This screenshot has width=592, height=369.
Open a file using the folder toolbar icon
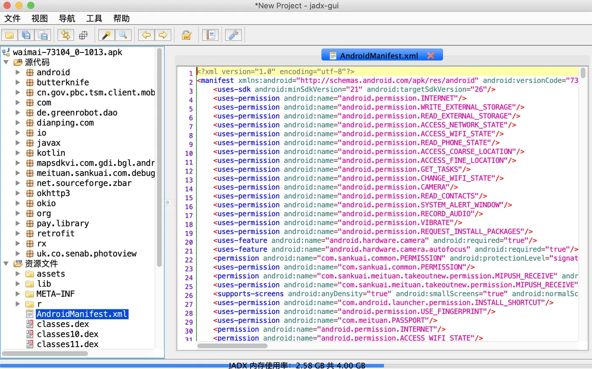9,35
